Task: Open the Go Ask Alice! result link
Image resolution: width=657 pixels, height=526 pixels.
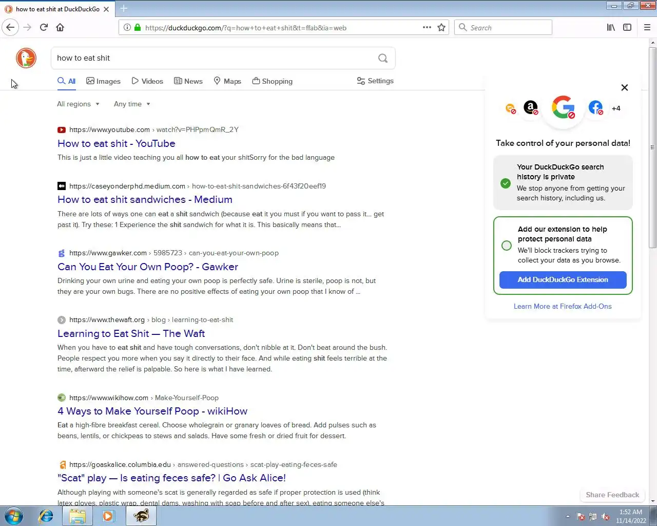Action: pos(171,478)
